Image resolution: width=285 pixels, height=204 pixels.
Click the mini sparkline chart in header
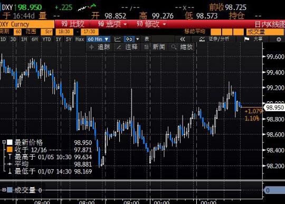(x=87, y=7)
